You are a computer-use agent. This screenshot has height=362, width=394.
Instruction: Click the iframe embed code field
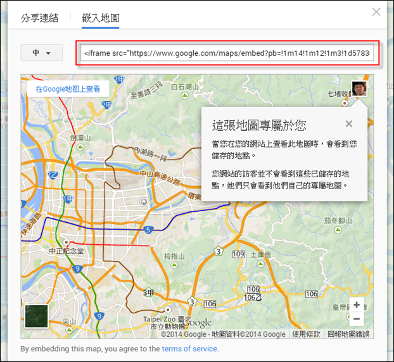[227, 53]
